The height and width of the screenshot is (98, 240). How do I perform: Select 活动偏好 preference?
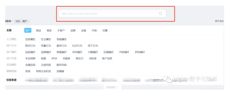pos(77,52)
